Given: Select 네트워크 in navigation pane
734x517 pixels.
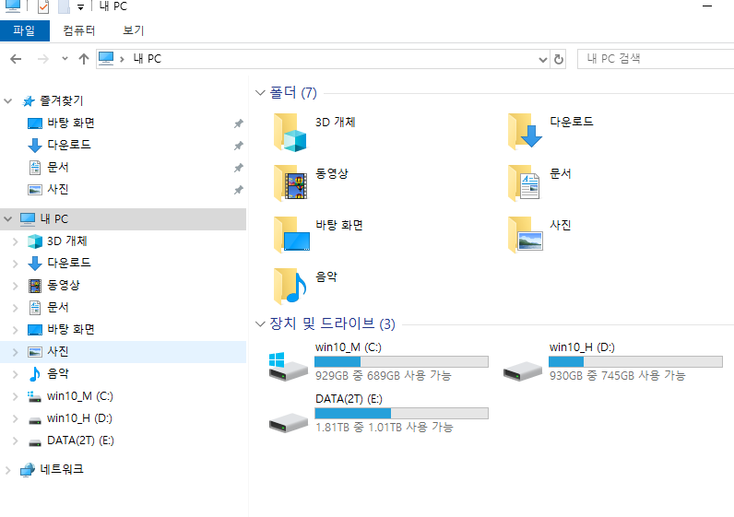Looking at the screenshot, I should tap(62, 469).
